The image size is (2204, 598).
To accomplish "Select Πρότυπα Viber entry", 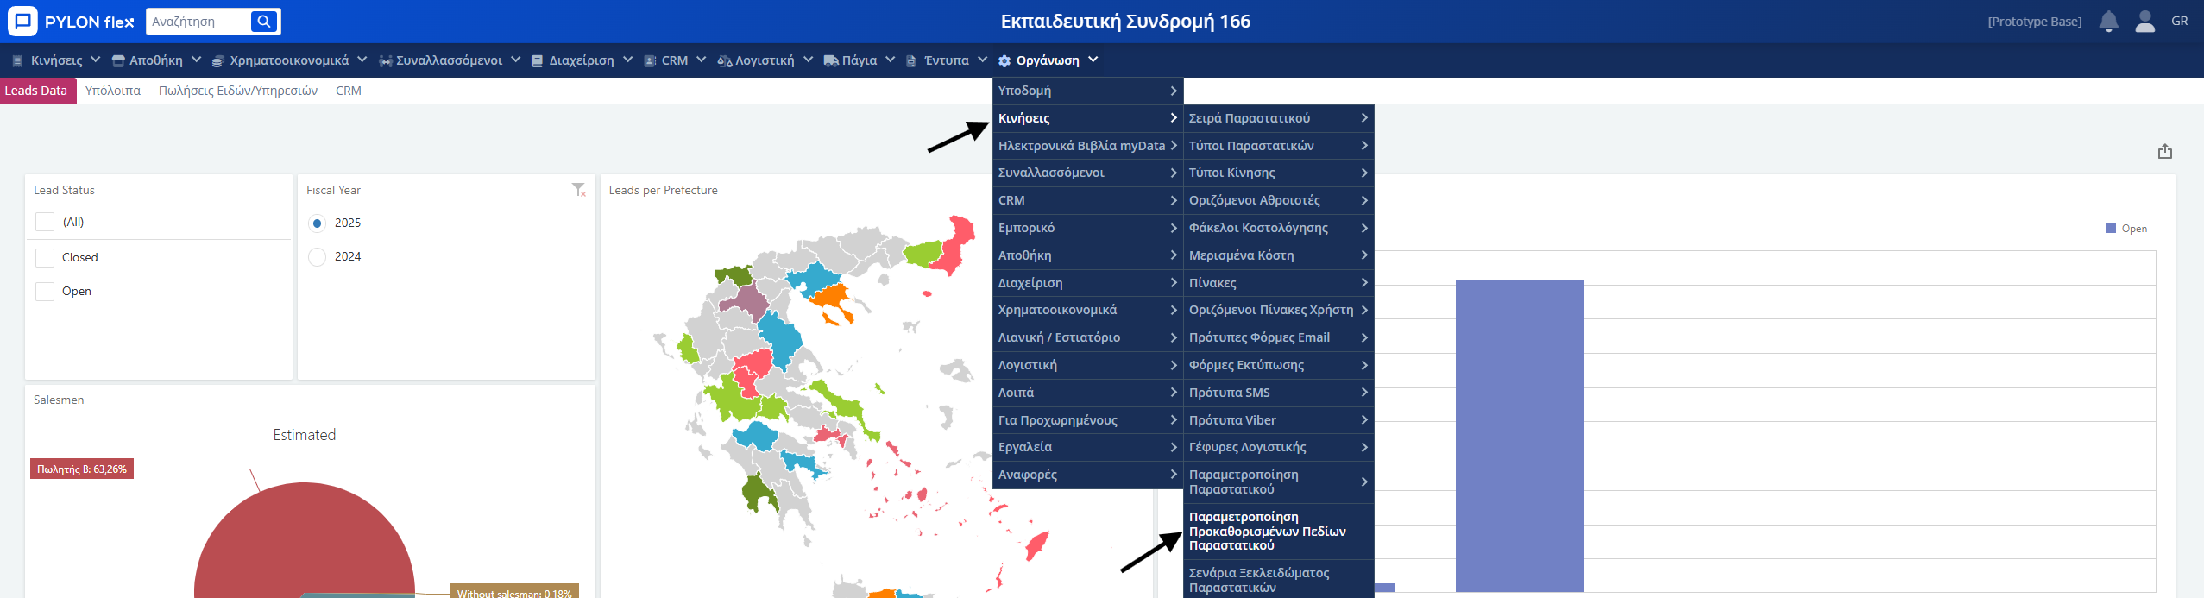I will 1278,420.
